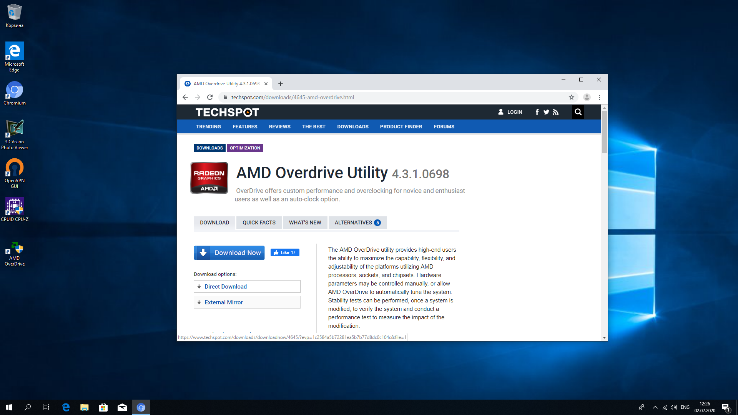The image size is (738, 415).
Task: Select the OpenVPN GUI desktop shortcut
Action: (x=15, y=173)
